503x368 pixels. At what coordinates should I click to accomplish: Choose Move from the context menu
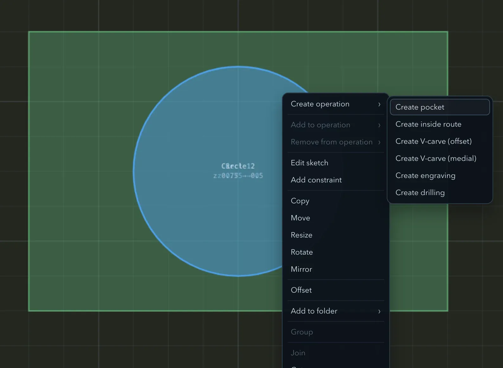[336, 218]
